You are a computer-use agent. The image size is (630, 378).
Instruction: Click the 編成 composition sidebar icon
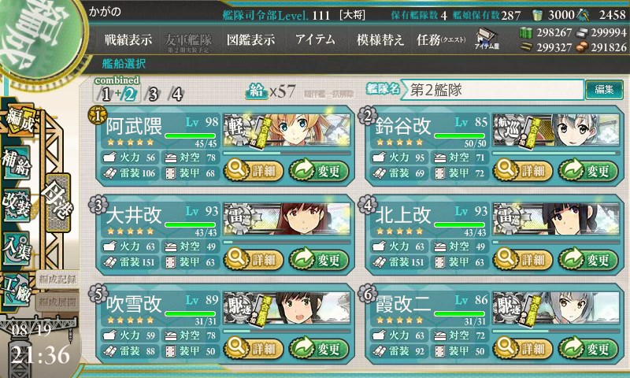[19, 120]
